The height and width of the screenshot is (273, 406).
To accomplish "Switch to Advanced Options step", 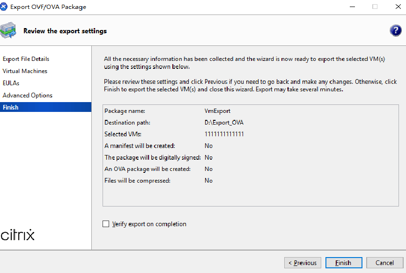I will tap(28, 96).
